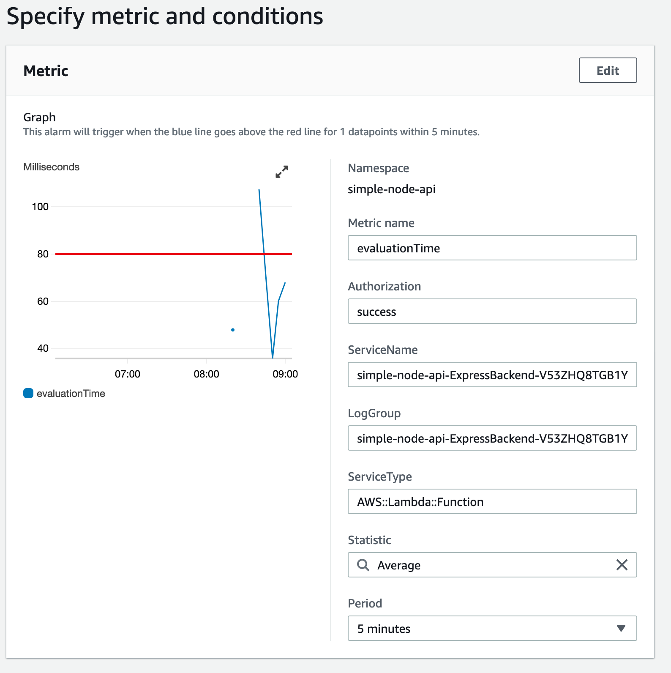This screenshot has height=673, width=671.
Task: Expand the graph to full size
Action: (282, 172)
